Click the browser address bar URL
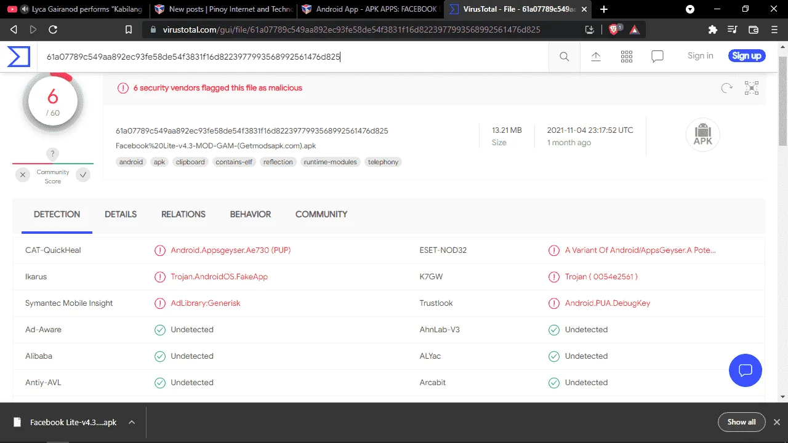Viewport: 788px width, 443px height. pyautogui.click(x=352, y=30)
